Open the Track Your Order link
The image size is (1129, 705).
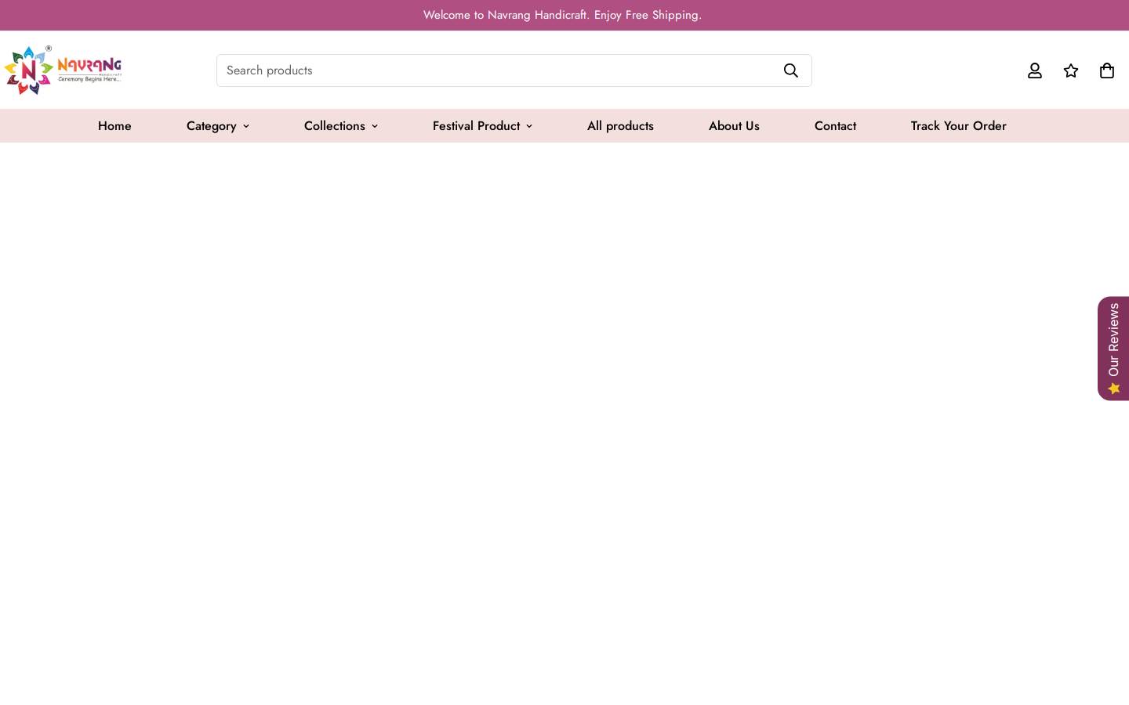[958, 126]
